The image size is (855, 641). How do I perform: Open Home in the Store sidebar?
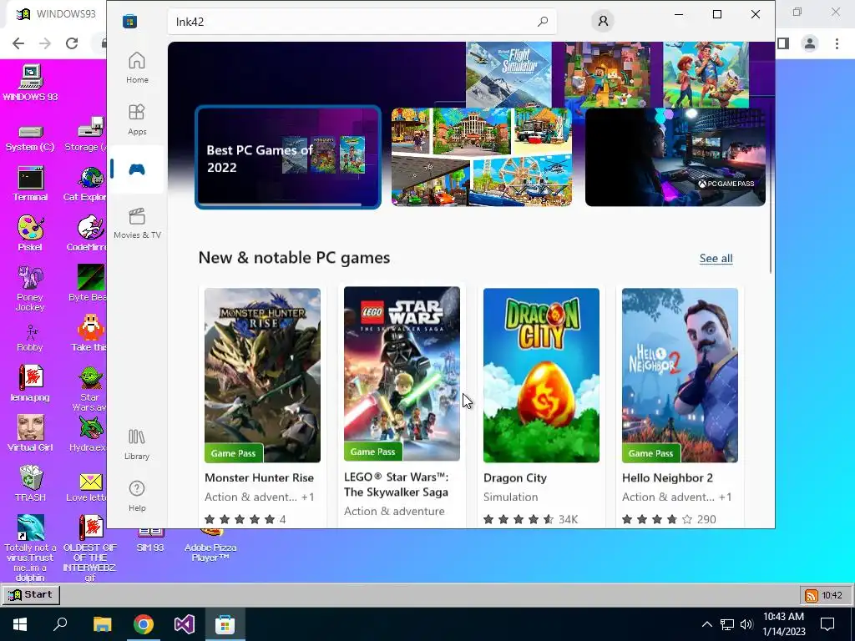(x=137, y=68)
